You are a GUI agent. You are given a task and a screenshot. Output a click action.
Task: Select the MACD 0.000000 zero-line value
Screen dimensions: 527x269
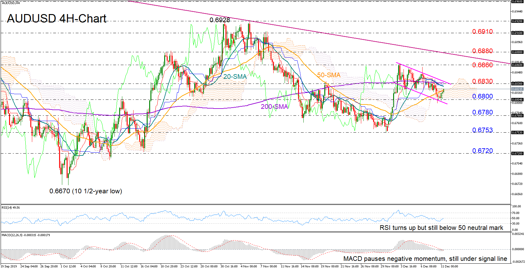click(518, 249)
